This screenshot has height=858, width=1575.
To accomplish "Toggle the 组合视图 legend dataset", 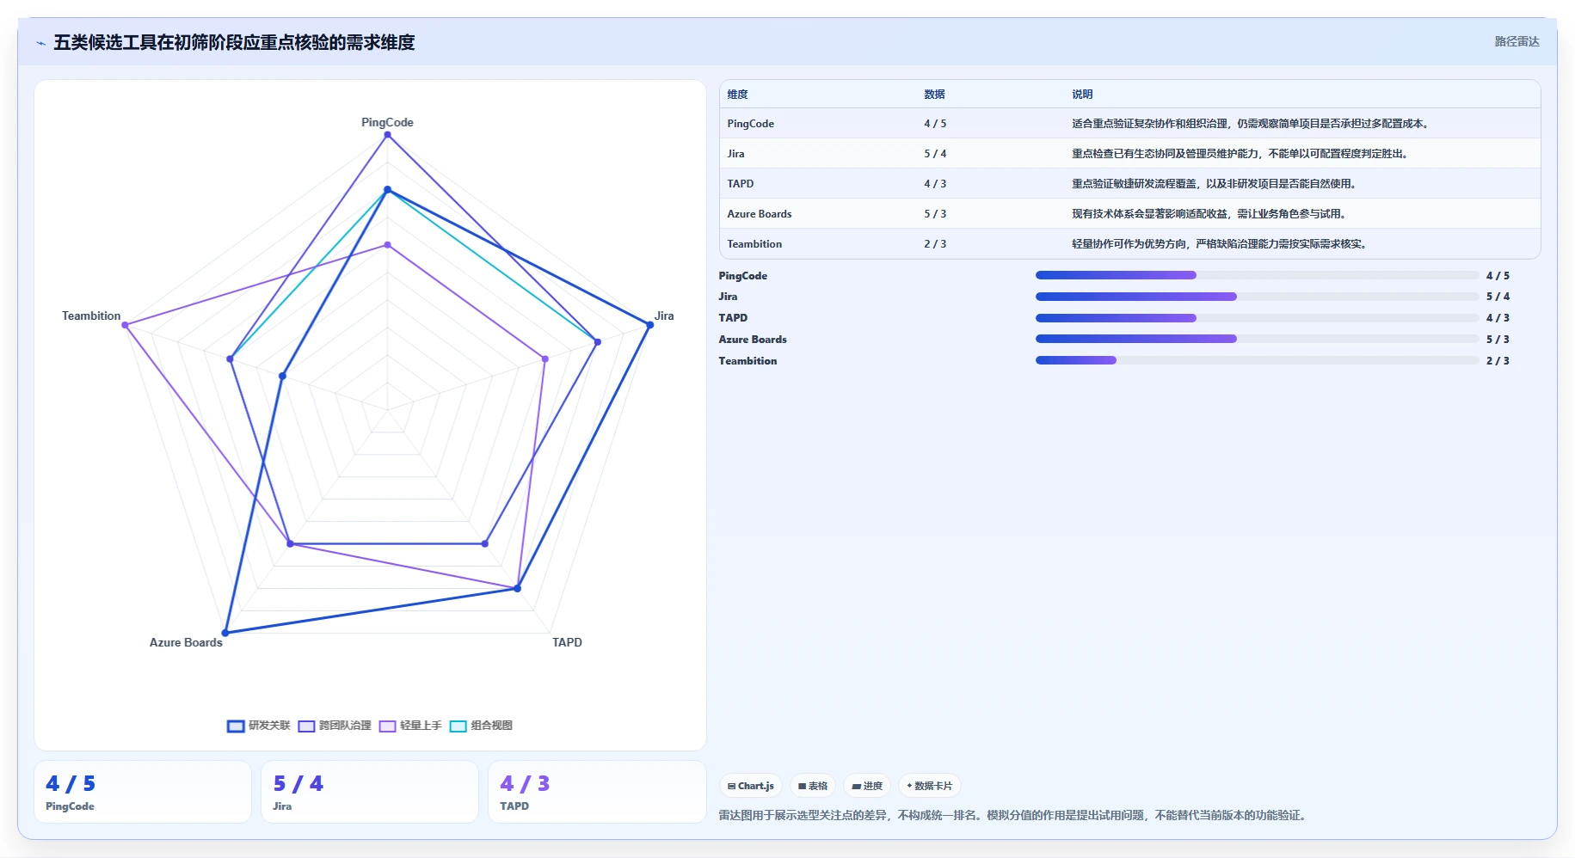I will [x=481, y=726].
